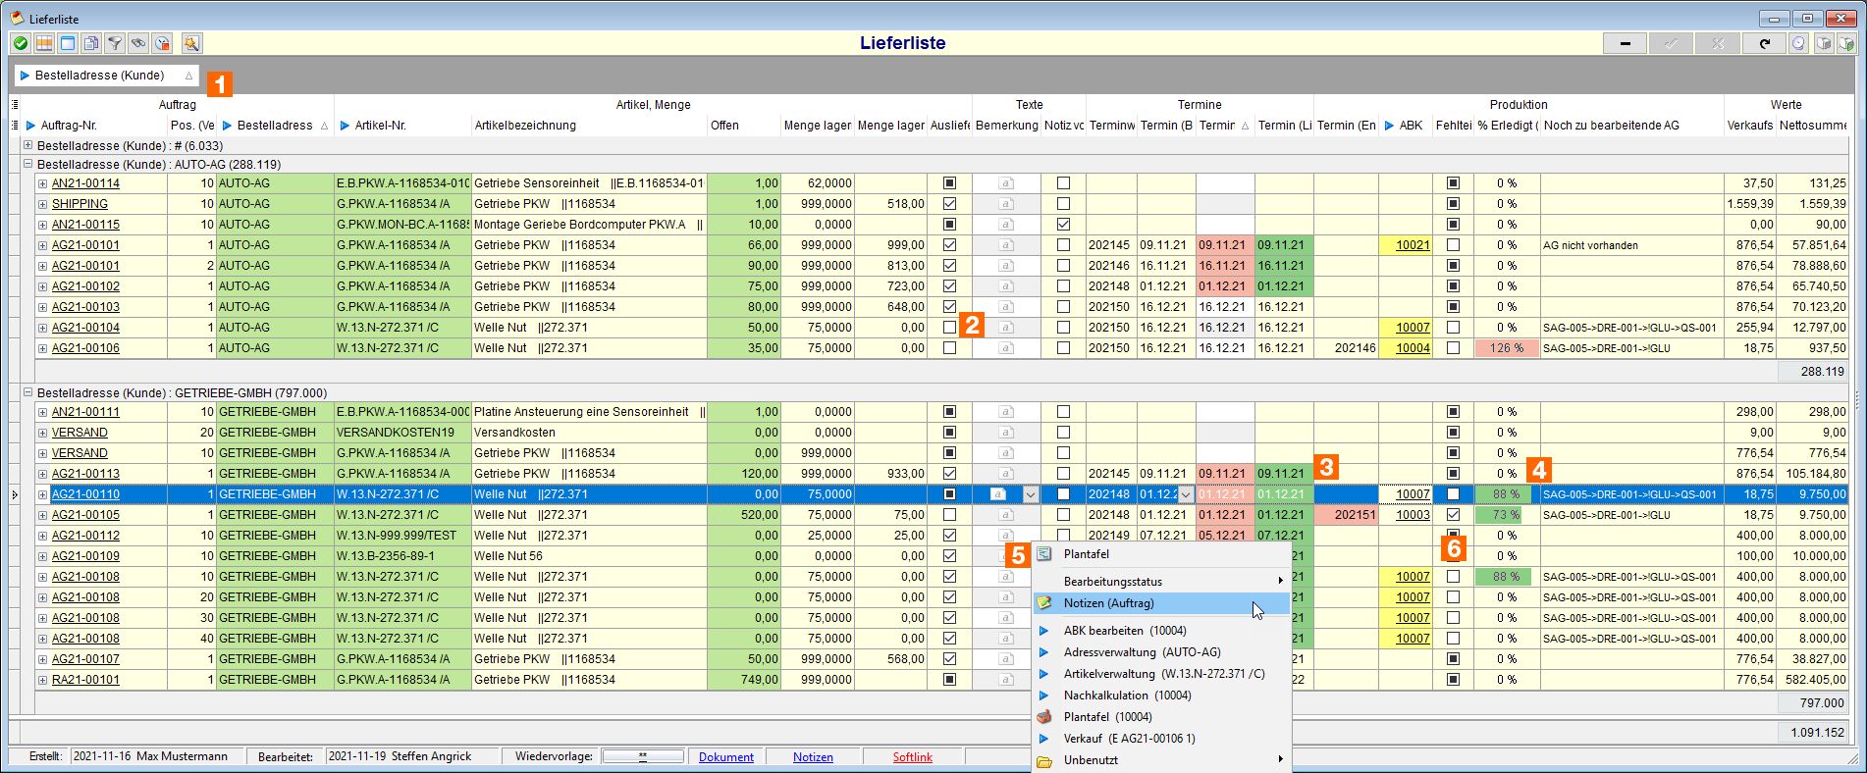
Task: Click the grey checkmark save button
Action: coord(1671,43)
